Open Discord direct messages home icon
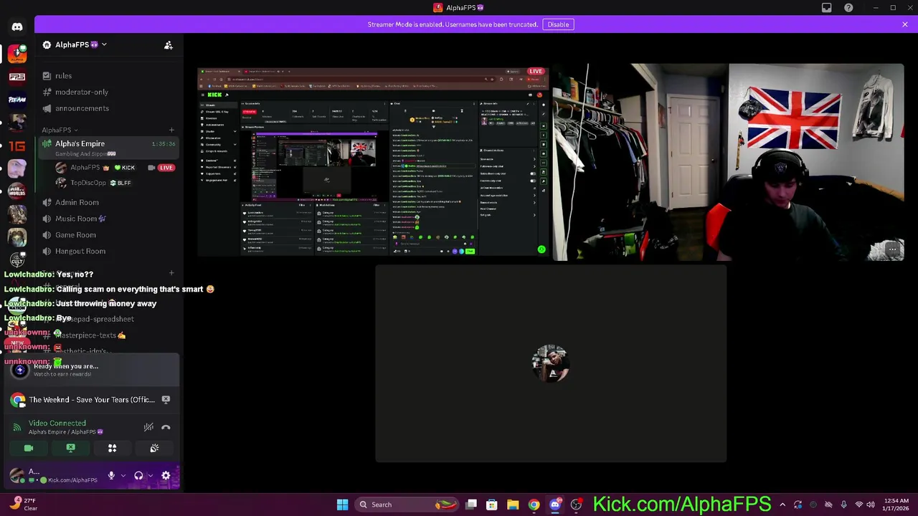The height and width of the screenshot is (516, 918). (17, 27)
